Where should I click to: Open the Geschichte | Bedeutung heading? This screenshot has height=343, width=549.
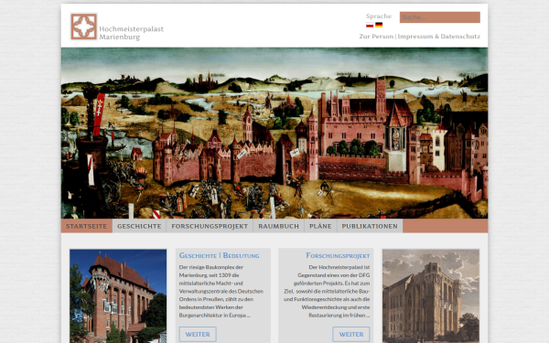click(220, 255)
